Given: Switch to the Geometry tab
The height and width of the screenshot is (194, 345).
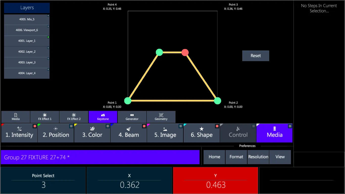Looking at the screenshot, I should coord(161,117).
